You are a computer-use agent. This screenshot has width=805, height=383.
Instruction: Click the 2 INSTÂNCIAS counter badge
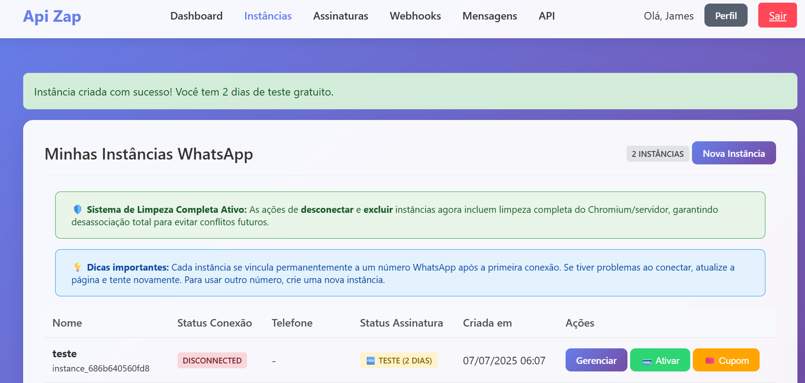[657, 154]
